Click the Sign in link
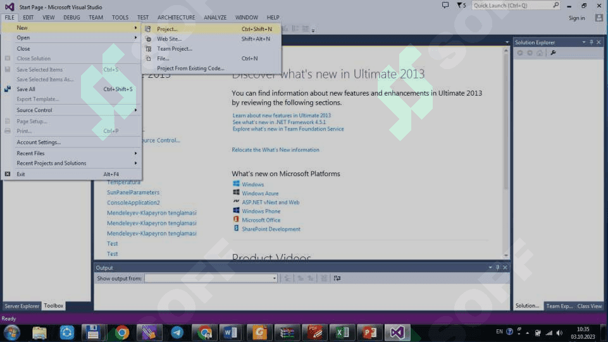Image resolution: width=608 pixels, height=342 pixels. pos(576,18)
